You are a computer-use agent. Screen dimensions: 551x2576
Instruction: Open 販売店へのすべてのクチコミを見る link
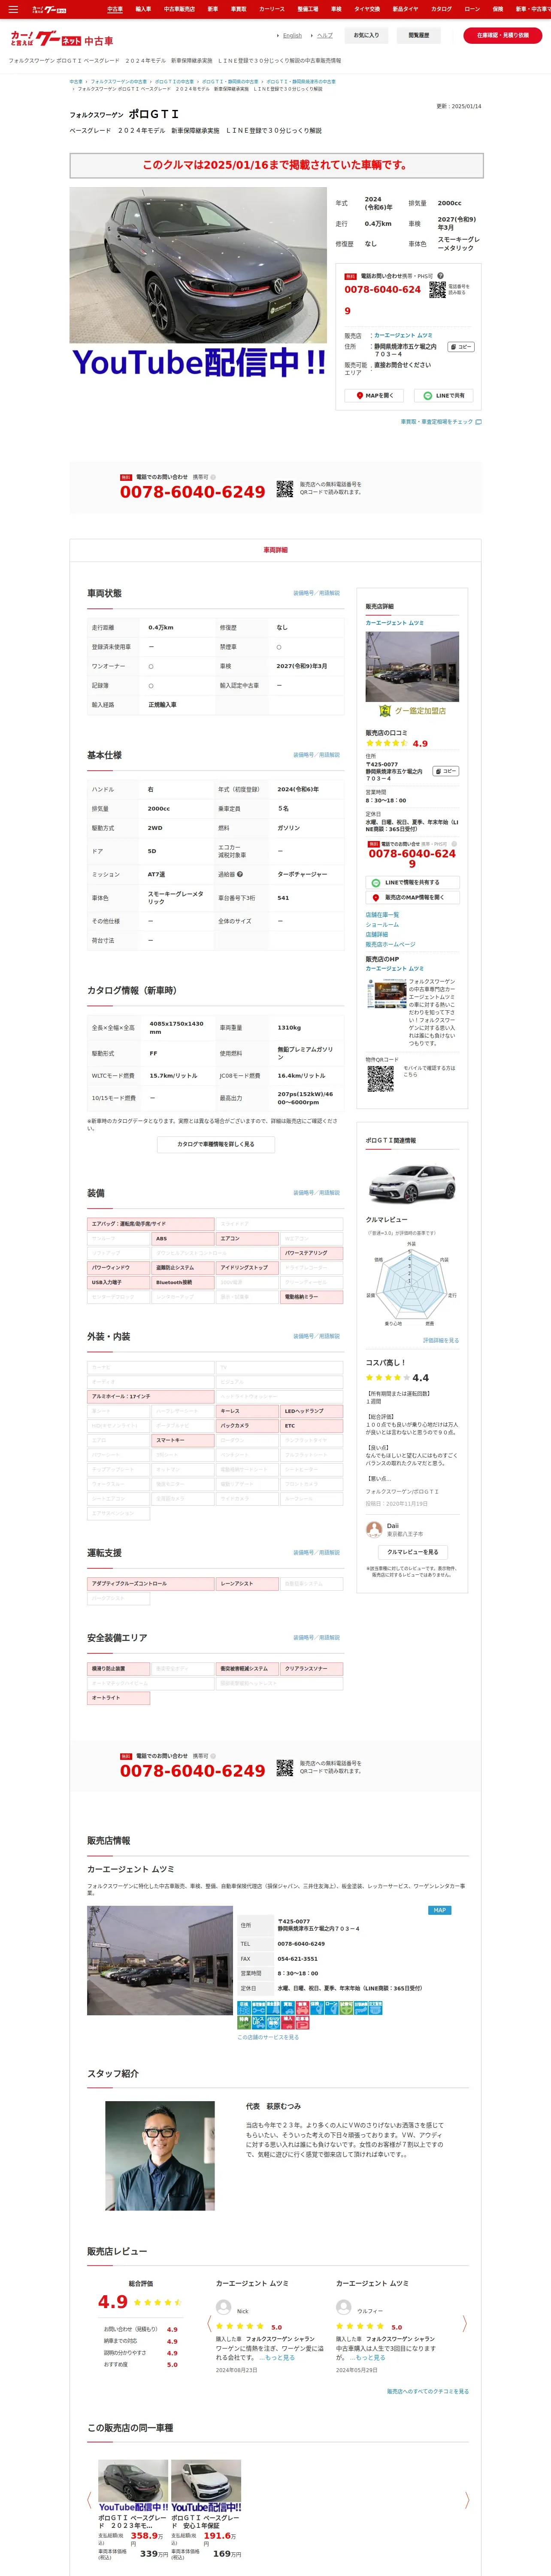[427, 2391]
